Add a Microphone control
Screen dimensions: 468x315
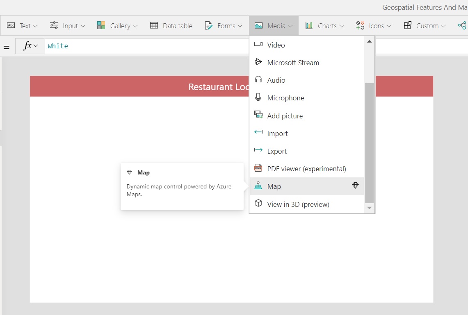pos(285,98)
